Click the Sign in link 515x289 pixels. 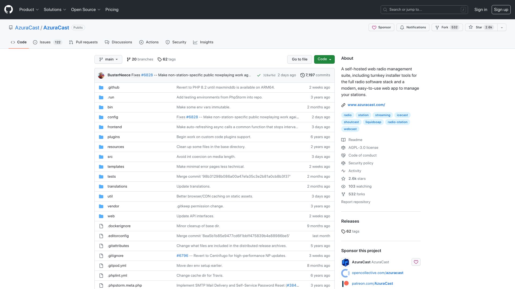click(481, 10)
